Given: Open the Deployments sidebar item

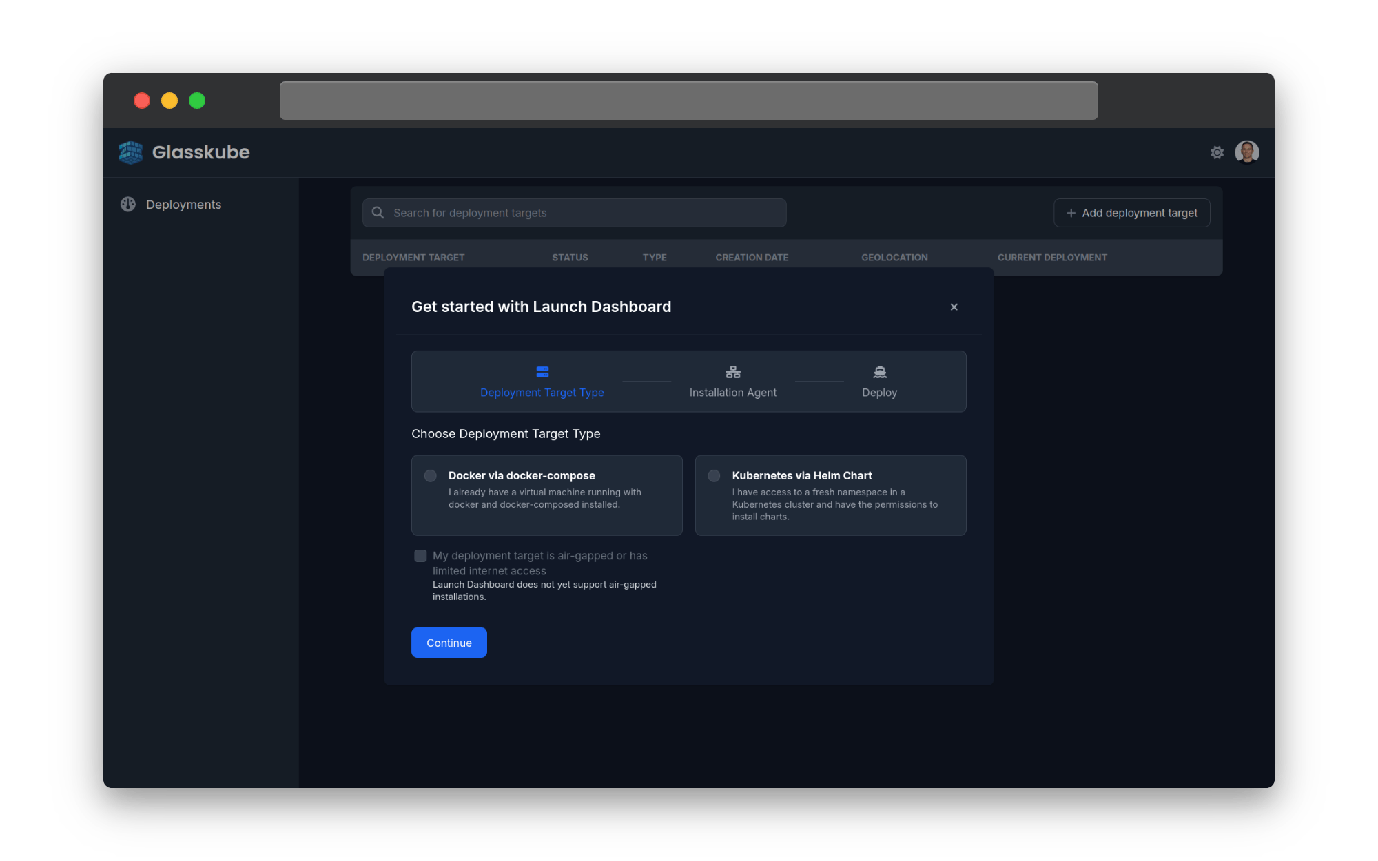Looking at the screenshot, I should point(200,205).
